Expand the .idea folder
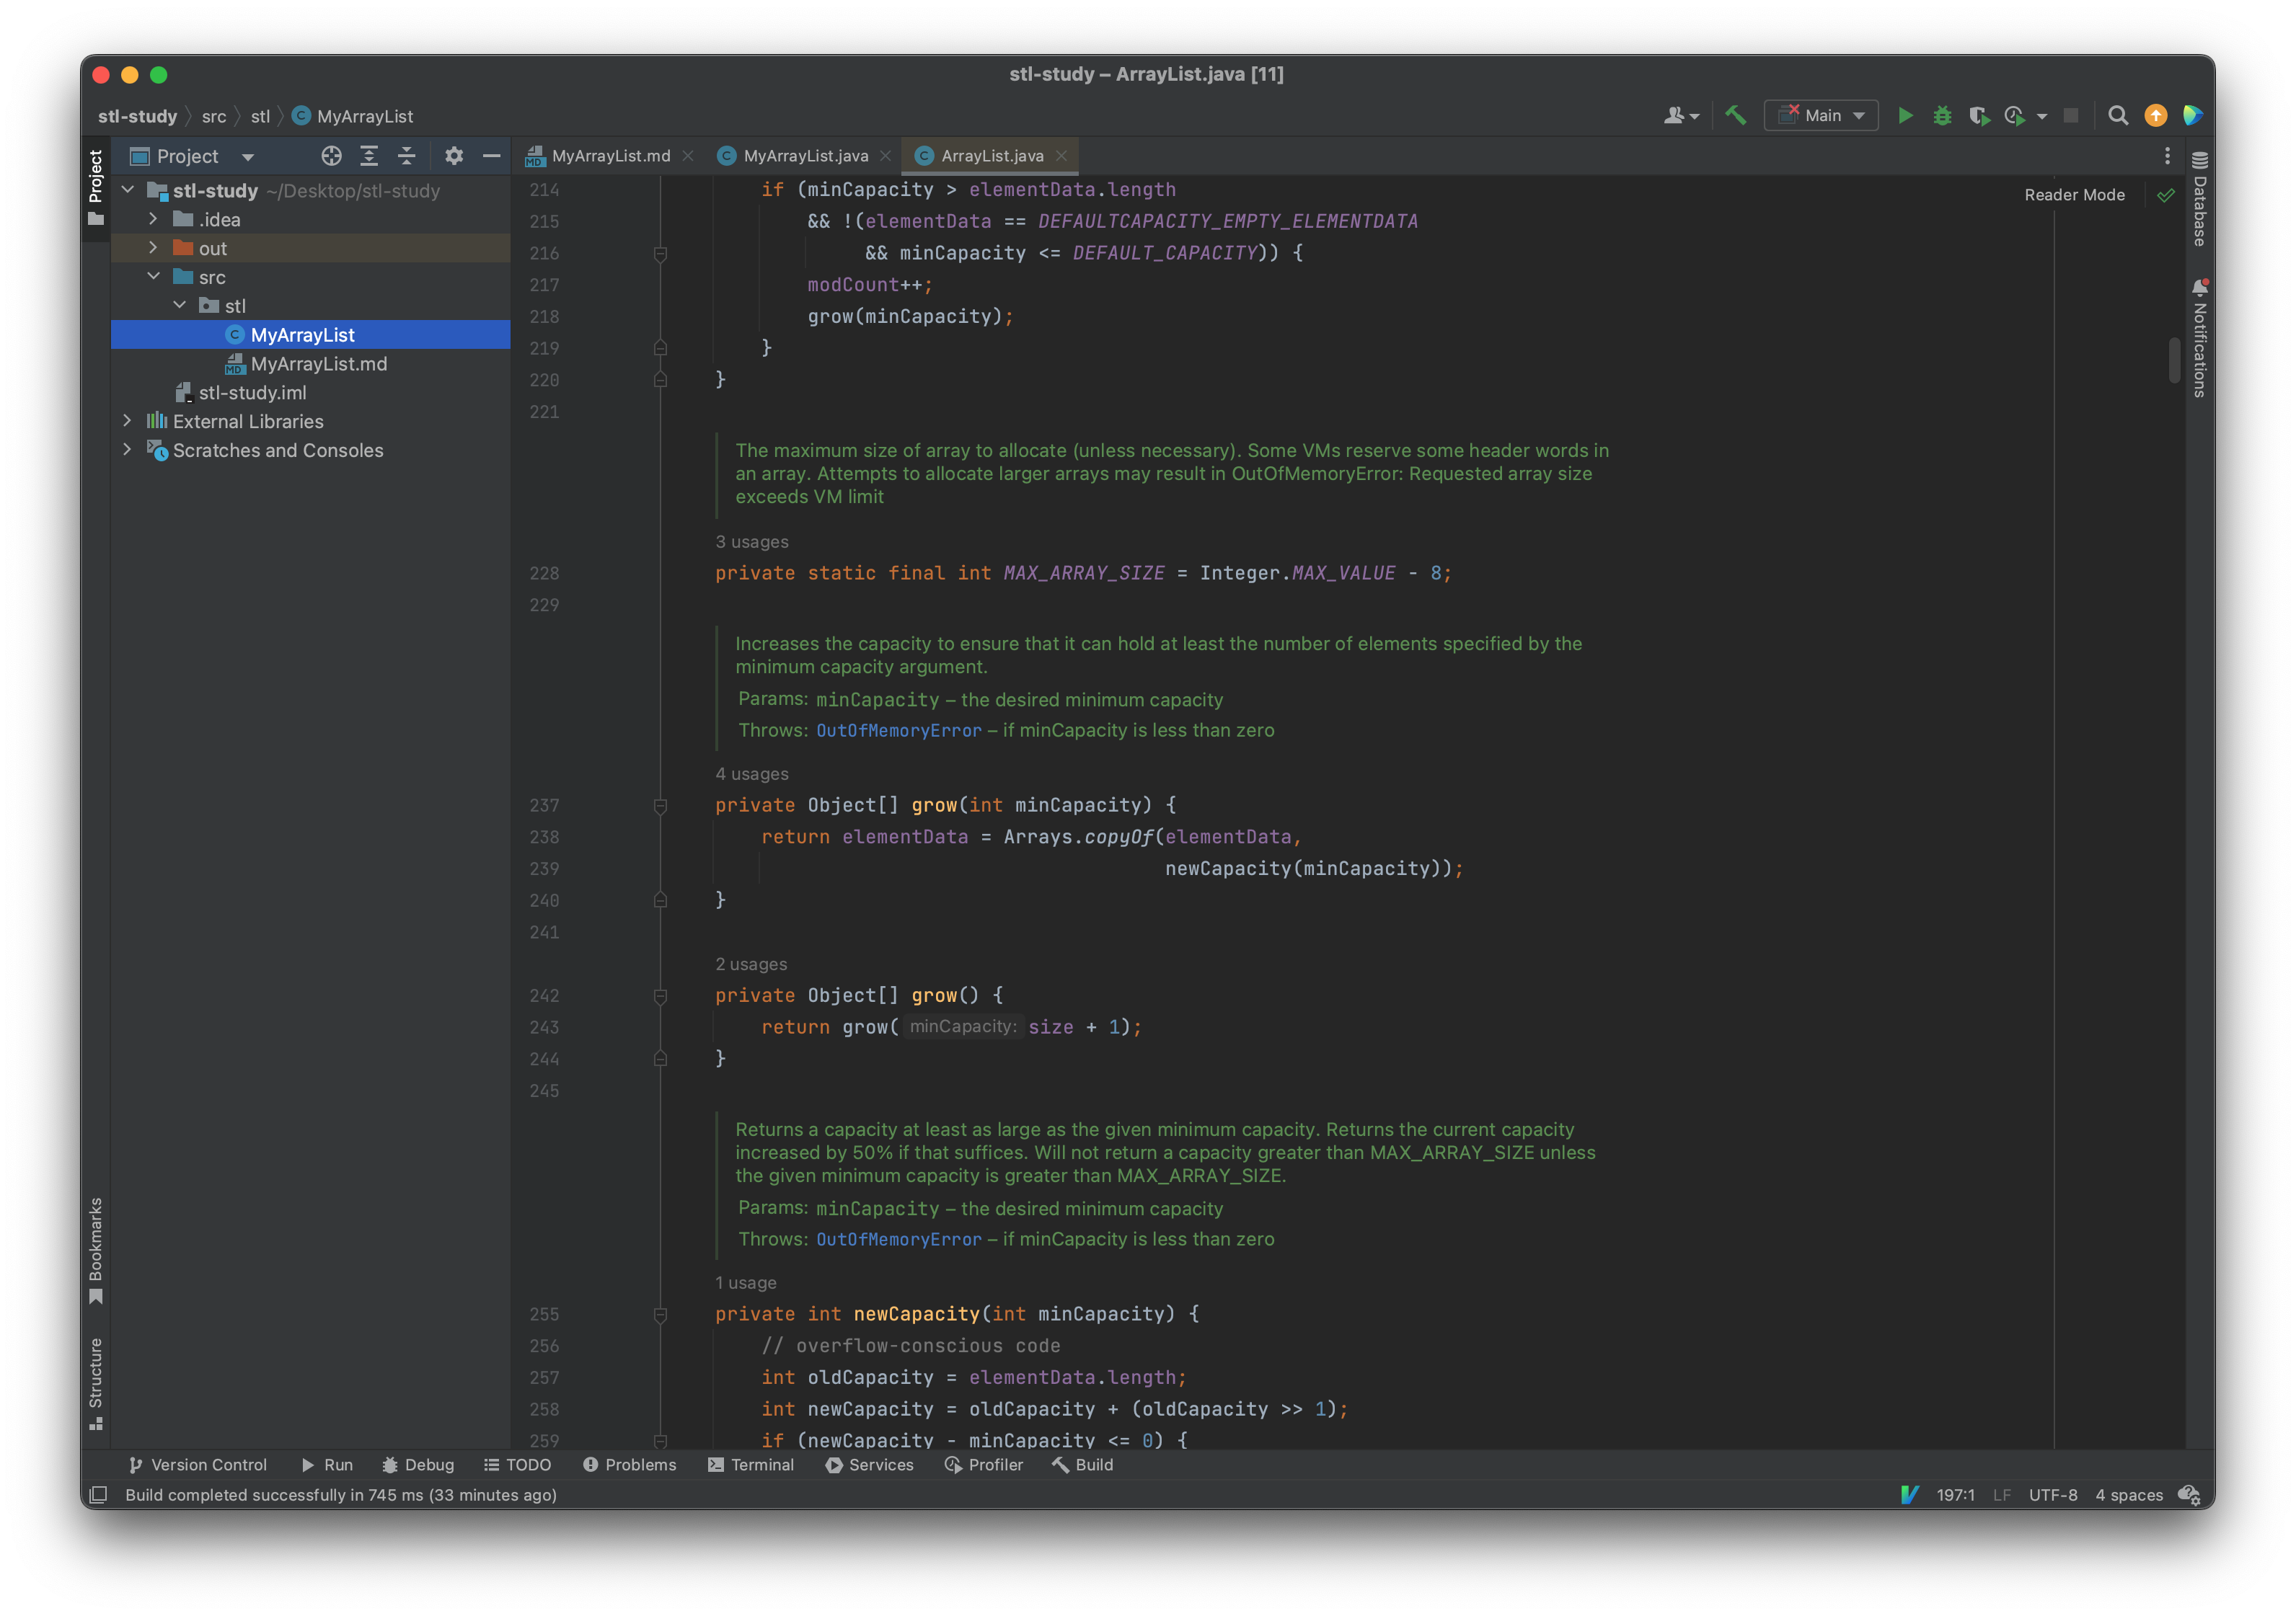This screenshot has height=1616, width=2296. pyautogui.click(x=153, y=219)
